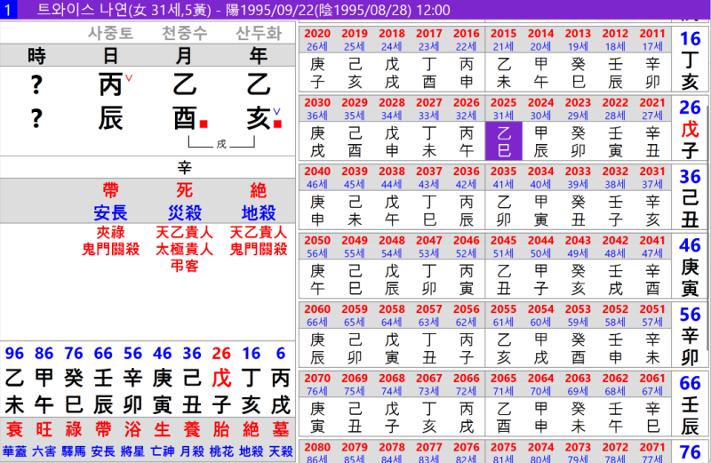Click the 辛 character beneath the pillars
The width and height of the screenshot is (711, 463).
(x=184, y=168)
